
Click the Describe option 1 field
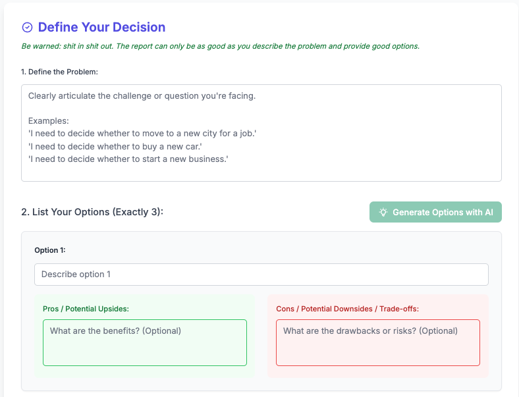point(261,275)
